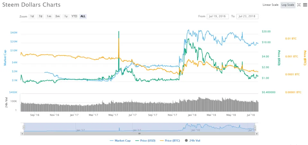Click the Jan '18 x-axis label
Image resolution: width=308 pixels, height=145 pixels.
click(x=192, y=115)
